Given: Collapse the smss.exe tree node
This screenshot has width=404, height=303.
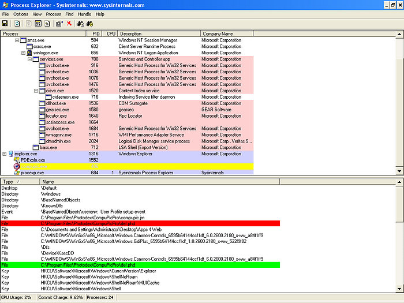Looking at the screenshot, I should point(17,40).
